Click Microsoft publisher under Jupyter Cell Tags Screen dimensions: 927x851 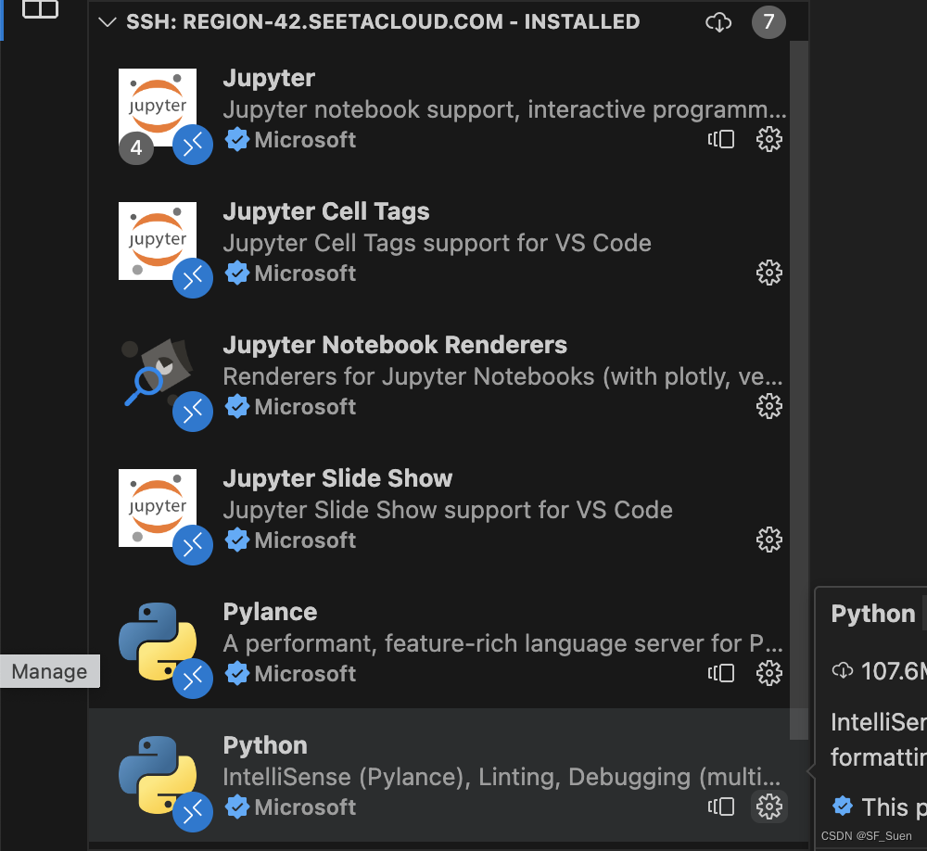[305, 273]
